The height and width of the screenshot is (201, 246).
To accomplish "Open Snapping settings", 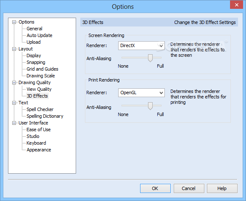I will pyautogui.click(x=36, y=63).
